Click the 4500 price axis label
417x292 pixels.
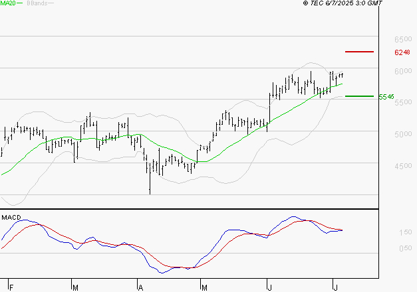point(402,166)
